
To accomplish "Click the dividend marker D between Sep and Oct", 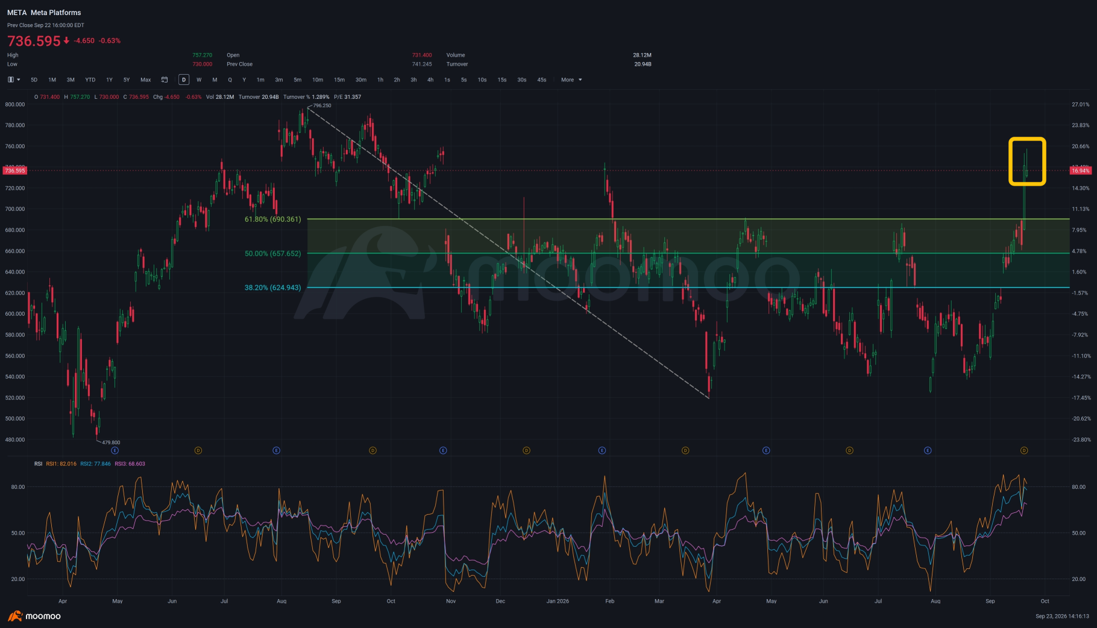I will tap(372, 450).
